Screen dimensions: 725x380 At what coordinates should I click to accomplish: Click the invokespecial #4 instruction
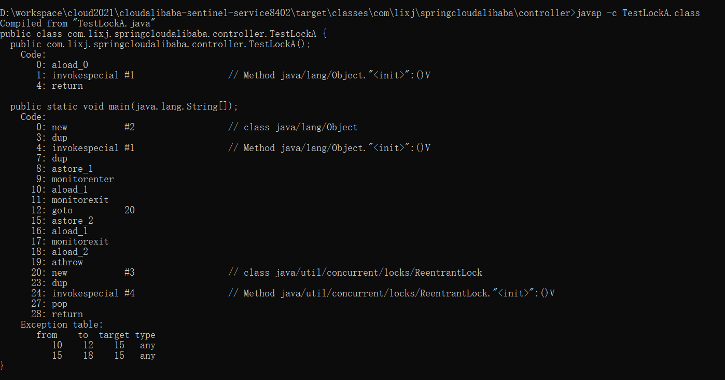(93, 293)
